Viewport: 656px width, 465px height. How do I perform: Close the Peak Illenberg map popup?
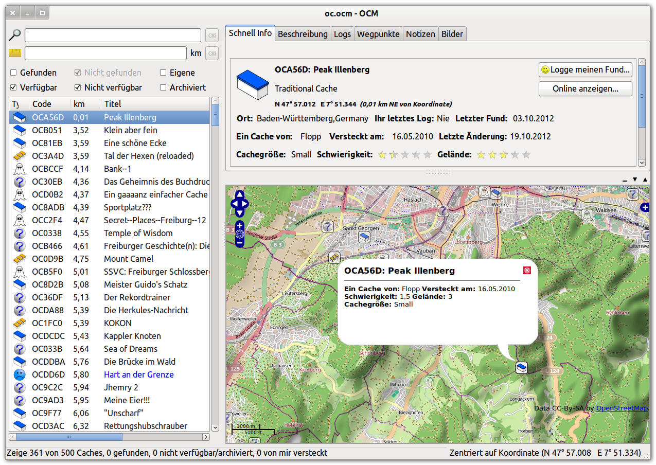tap(527, 271)
